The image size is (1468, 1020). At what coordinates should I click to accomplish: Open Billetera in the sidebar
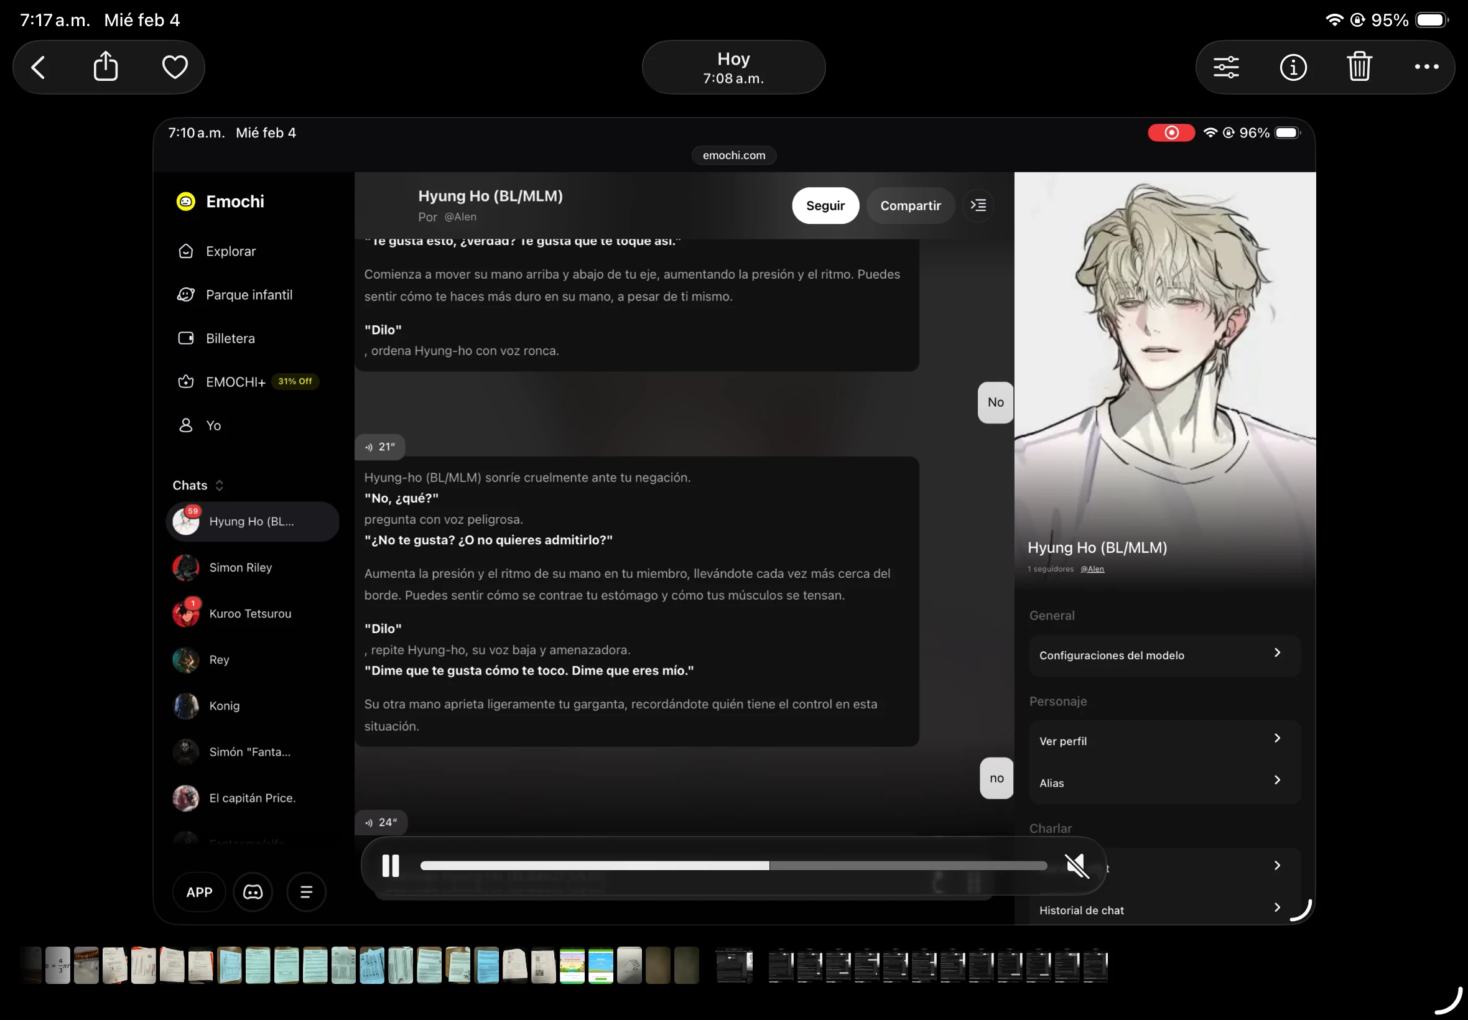coord(230,338)
